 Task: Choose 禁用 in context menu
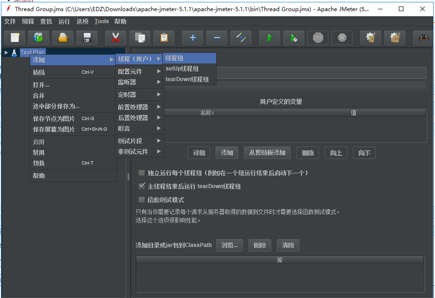73,152
